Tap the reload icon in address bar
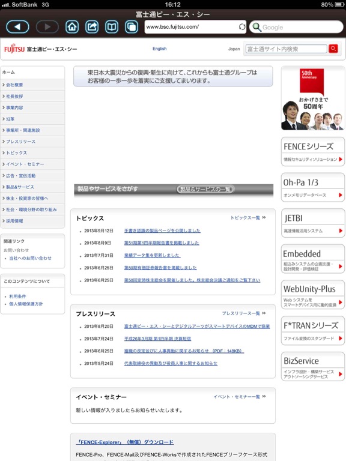Screen dimensions: 346x461 tap(242, 27)
